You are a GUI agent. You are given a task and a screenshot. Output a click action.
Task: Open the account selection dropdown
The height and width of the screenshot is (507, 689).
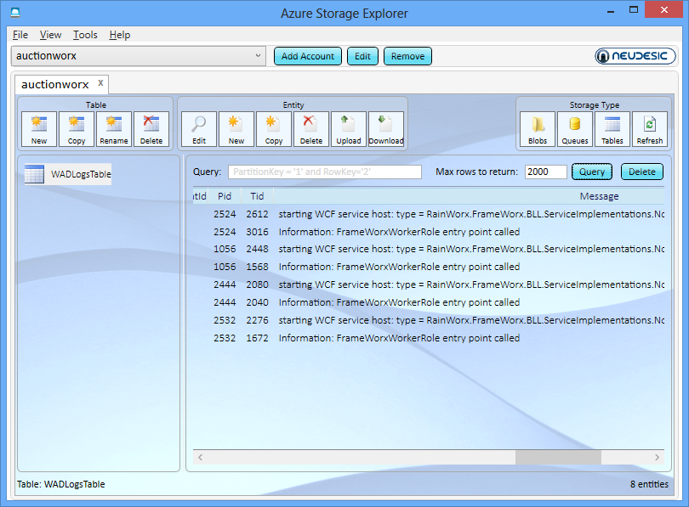point(139,56)
